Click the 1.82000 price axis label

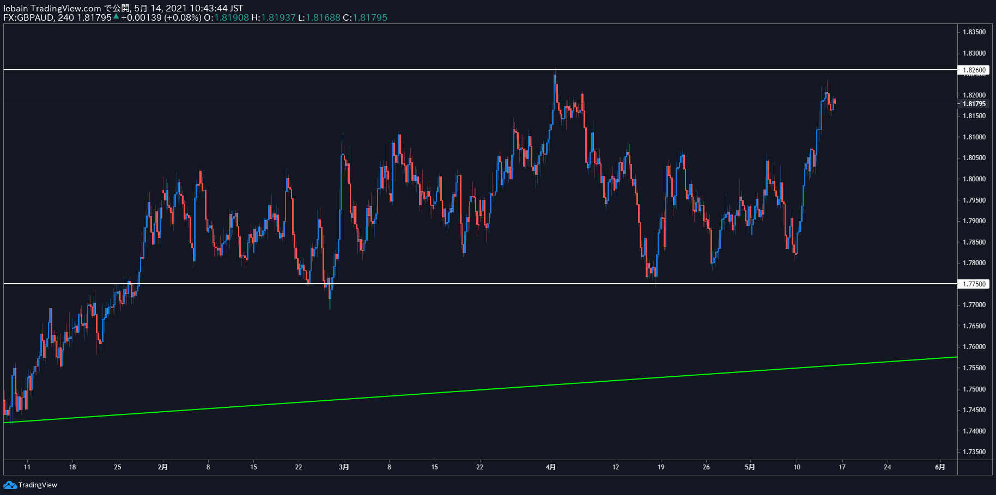pos(974,95)
